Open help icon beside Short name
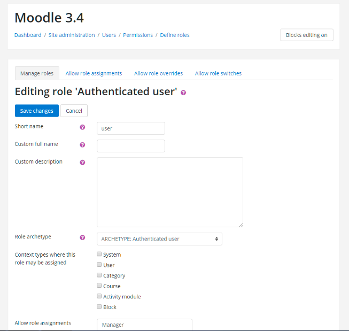This screenshot has width=349, height=331. (82, 127)
